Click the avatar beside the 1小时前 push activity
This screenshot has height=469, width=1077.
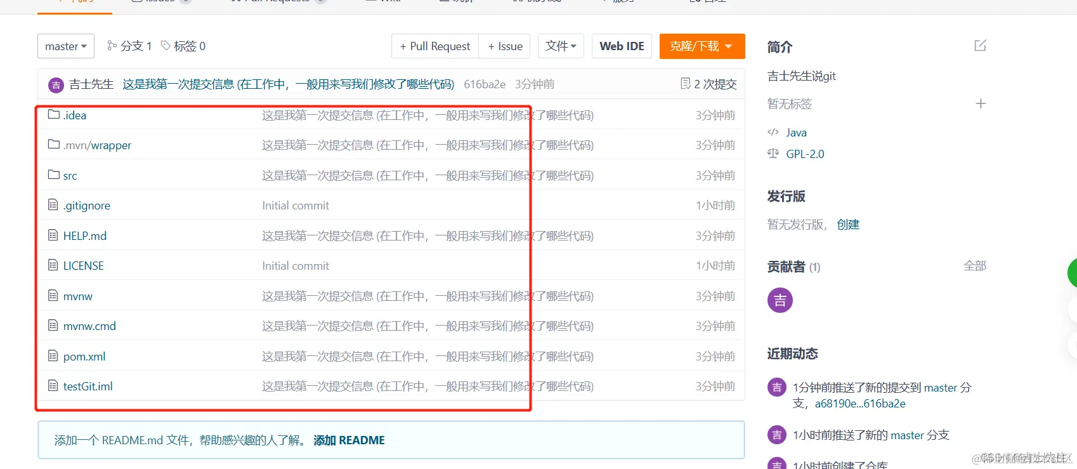tap(777, 435)
